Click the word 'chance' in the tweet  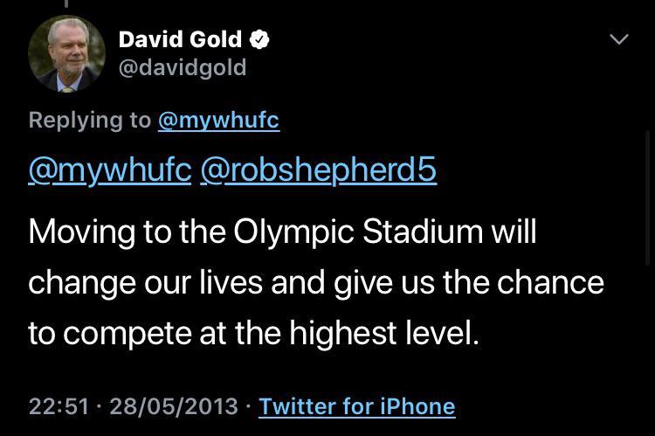[550, 282]
